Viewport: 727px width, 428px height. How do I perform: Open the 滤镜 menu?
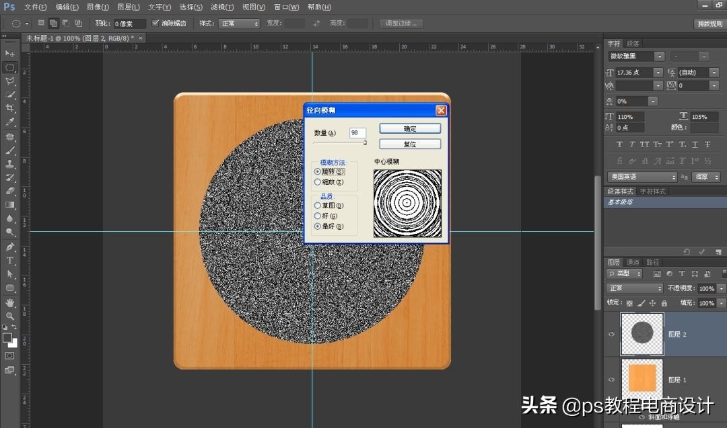click(223, 7)
